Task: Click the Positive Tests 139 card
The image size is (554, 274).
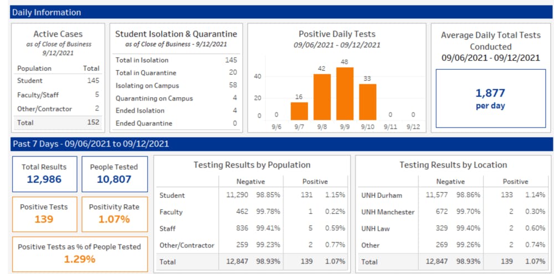Action: tap(44, 214)
